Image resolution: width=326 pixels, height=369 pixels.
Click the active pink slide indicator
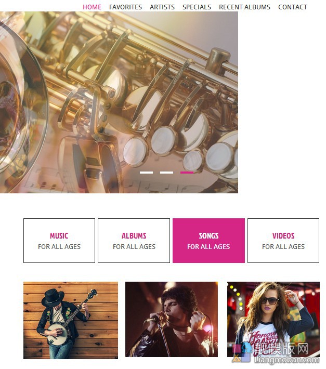click(187, 173)
